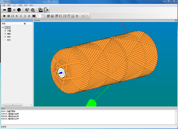
Task: Expand the 缠绕 tree node arrow
Action: [x=5, y=34]
